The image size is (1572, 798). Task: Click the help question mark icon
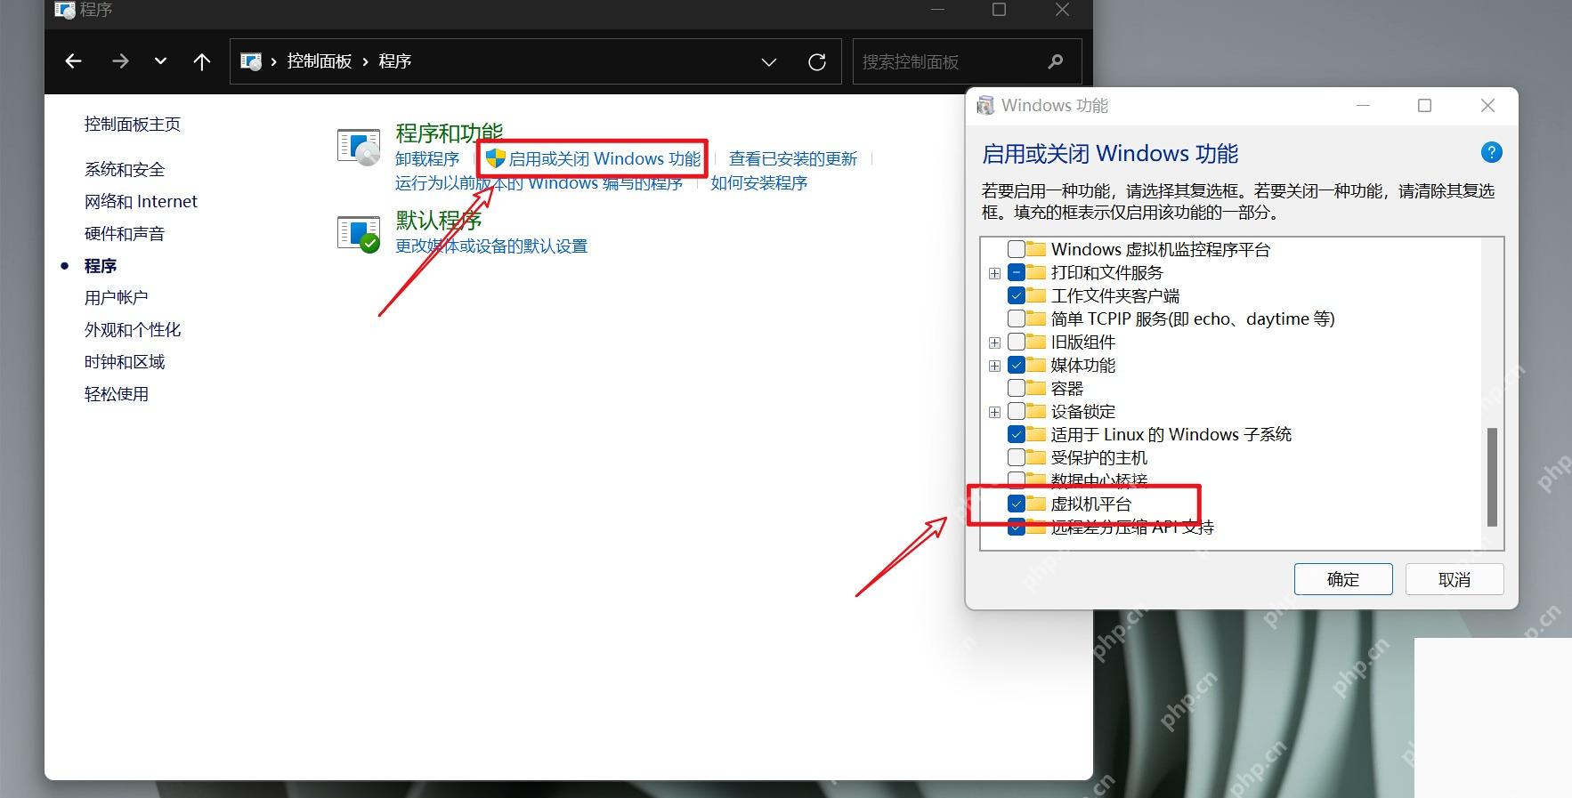pyautogui.click(x=1491, y=152)
